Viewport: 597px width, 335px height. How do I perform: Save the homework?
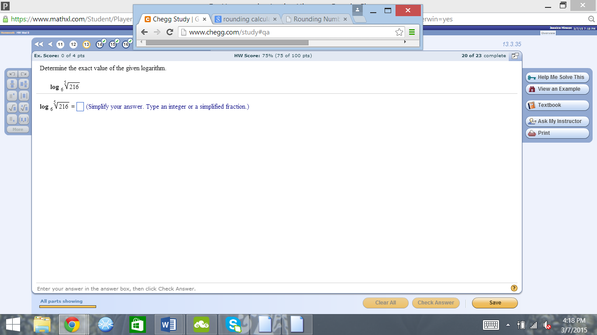pyautogui.click(x=495, y=303)
